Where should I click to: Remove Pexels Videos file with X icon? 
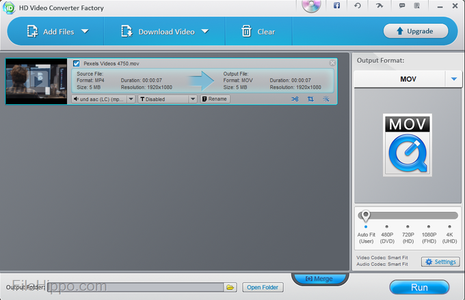click(332, 63)
